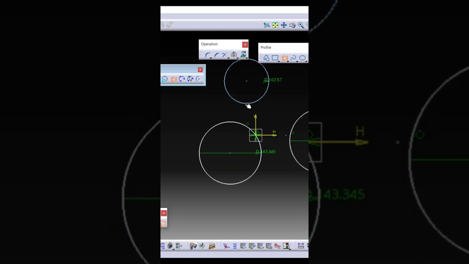Click tree icon with pencil in bottom toolbar
This screenshot has width=469, height=264.
click(x=252, y=246)
